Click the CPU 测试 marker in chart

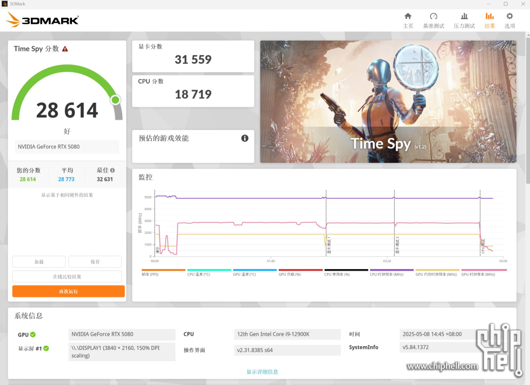click(x=483, y=246)
